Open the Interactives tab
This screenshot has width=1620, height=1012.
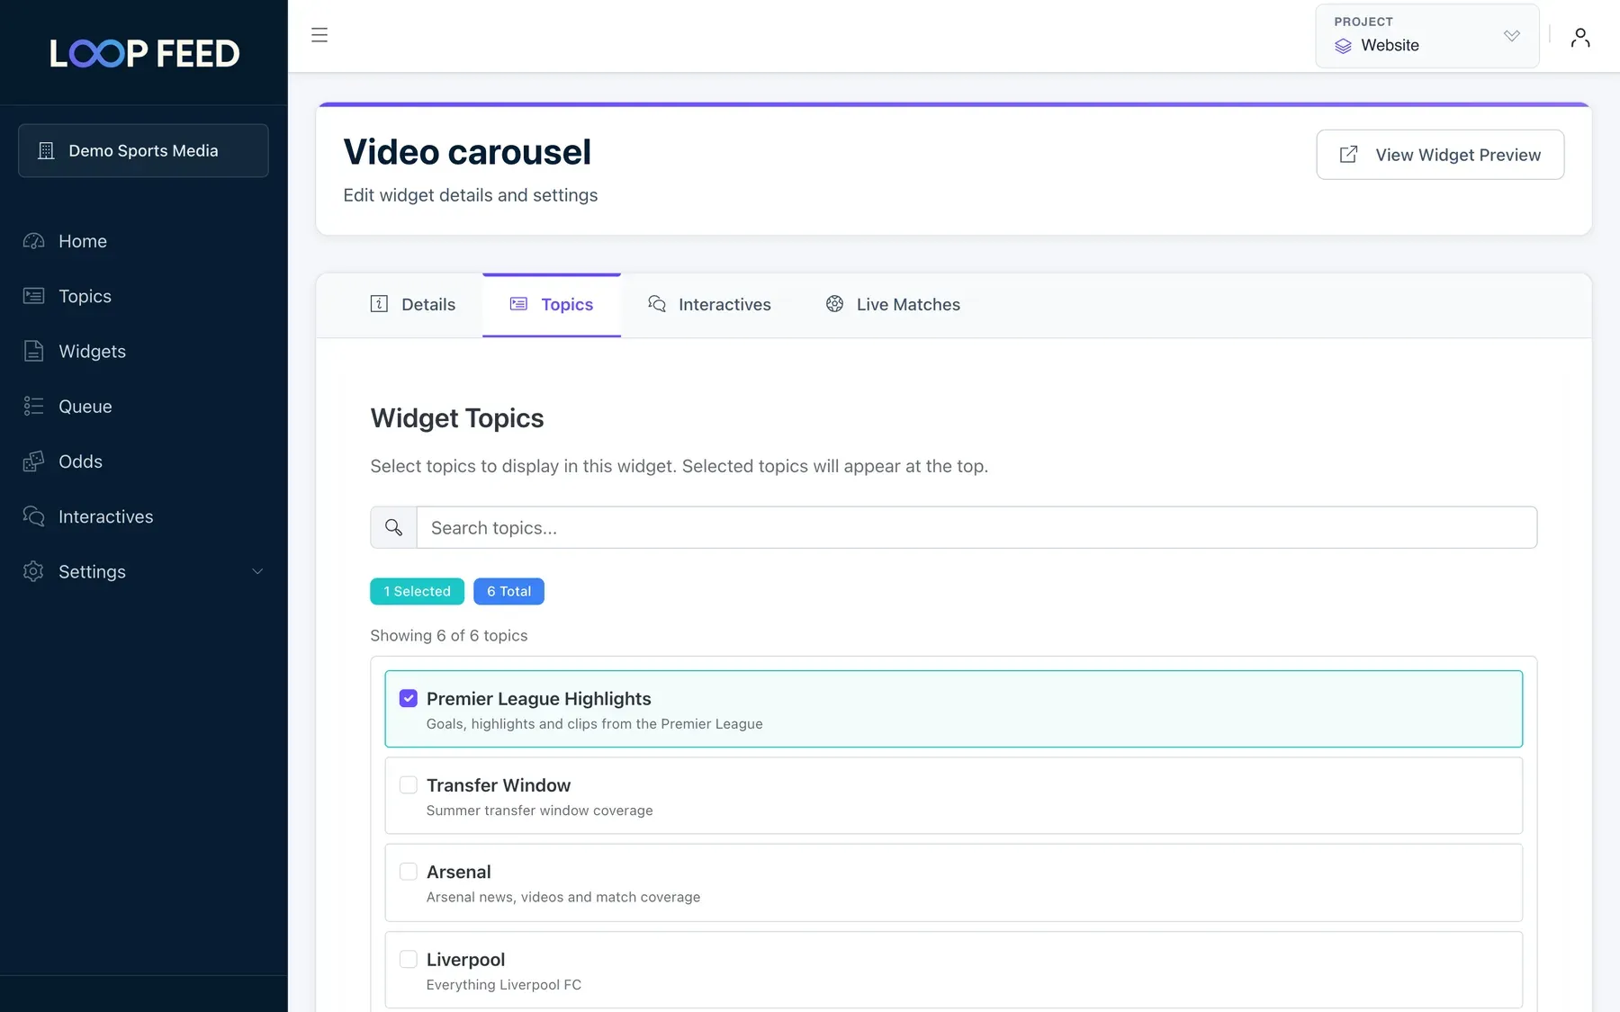click(709, 305)
